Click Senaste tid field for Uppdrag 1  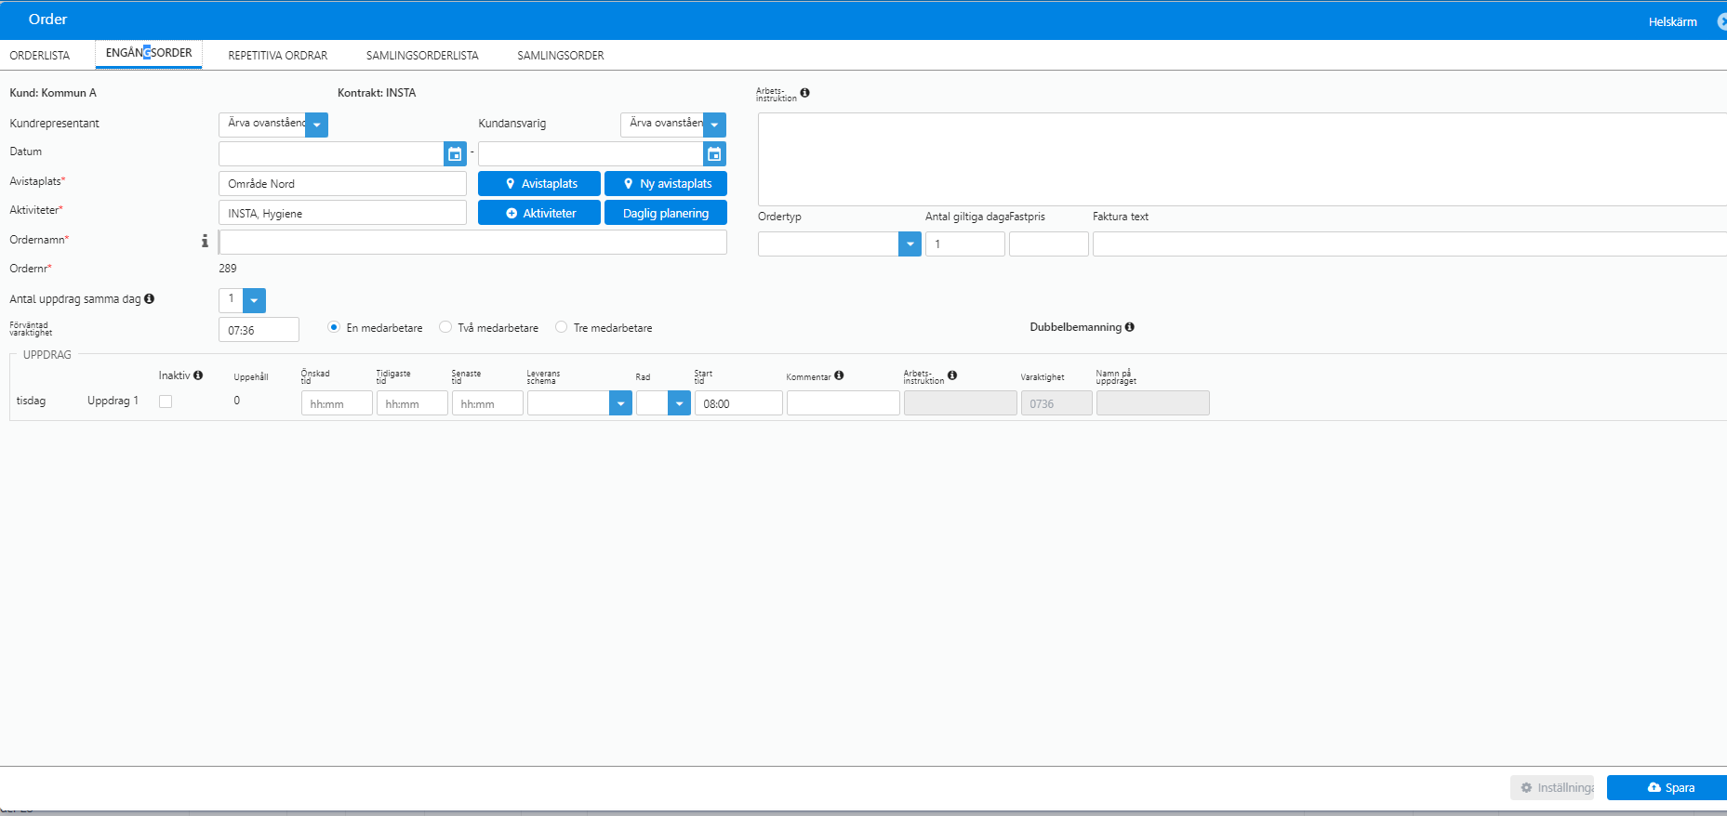tap(487, 403)
